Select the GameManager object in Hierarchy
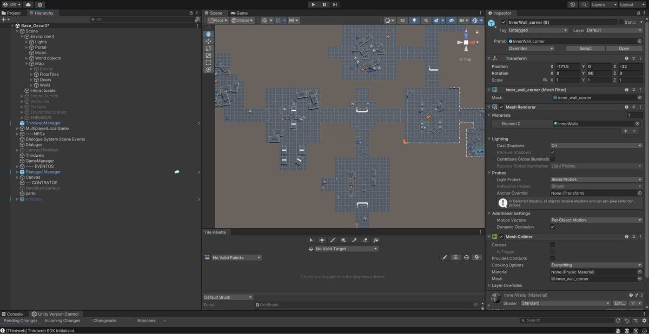Image resolution: width=649 pixels, height=334 pixels. (39, 161)
